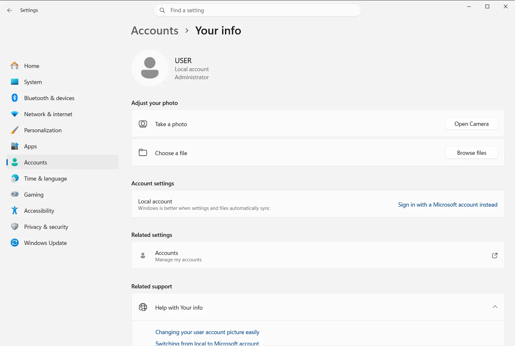The height and width of the screenshot is (346, 515).
Task: Click the Find a setting search field
Action: click(257, 10)
